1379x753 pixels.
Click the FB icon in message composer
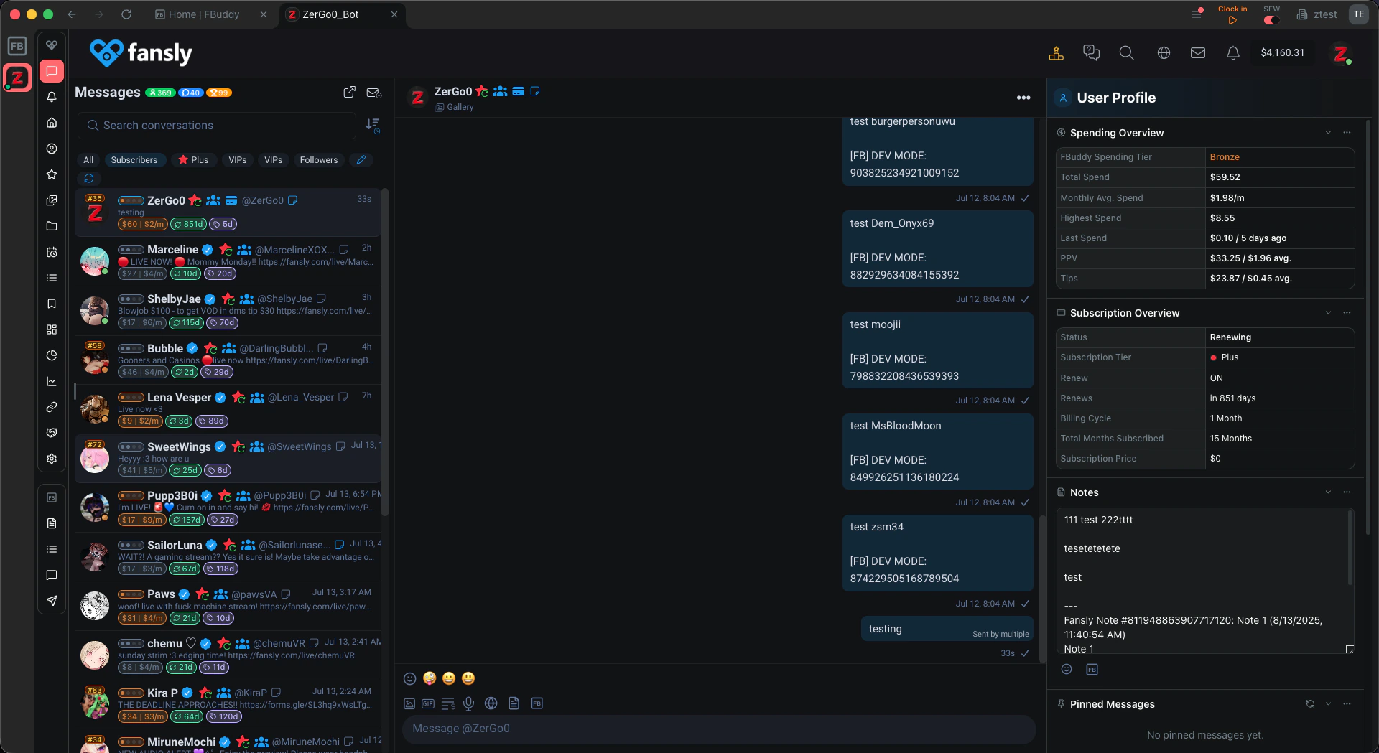click(537, 703)
